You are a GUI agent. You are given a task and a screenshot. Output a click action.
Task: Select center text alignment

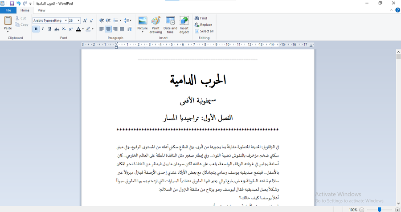(x=108, y=29)
